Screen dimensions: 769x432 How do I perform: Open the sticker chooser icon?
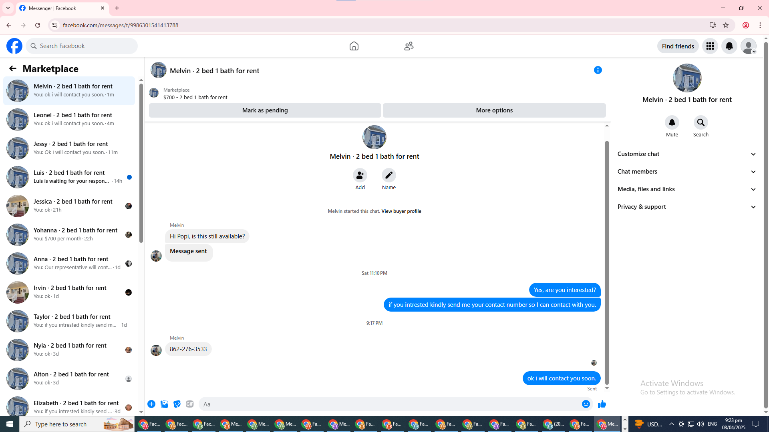pyautogui.click(x=177, y=404)
